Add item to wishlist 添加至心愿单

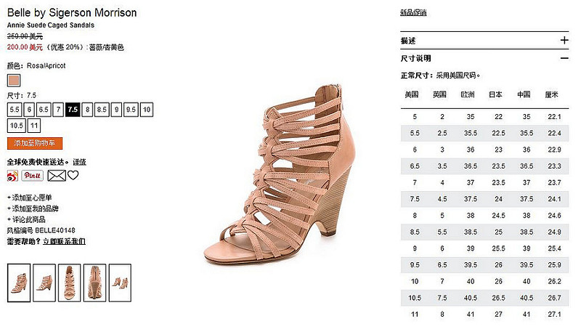pos(30,198)
